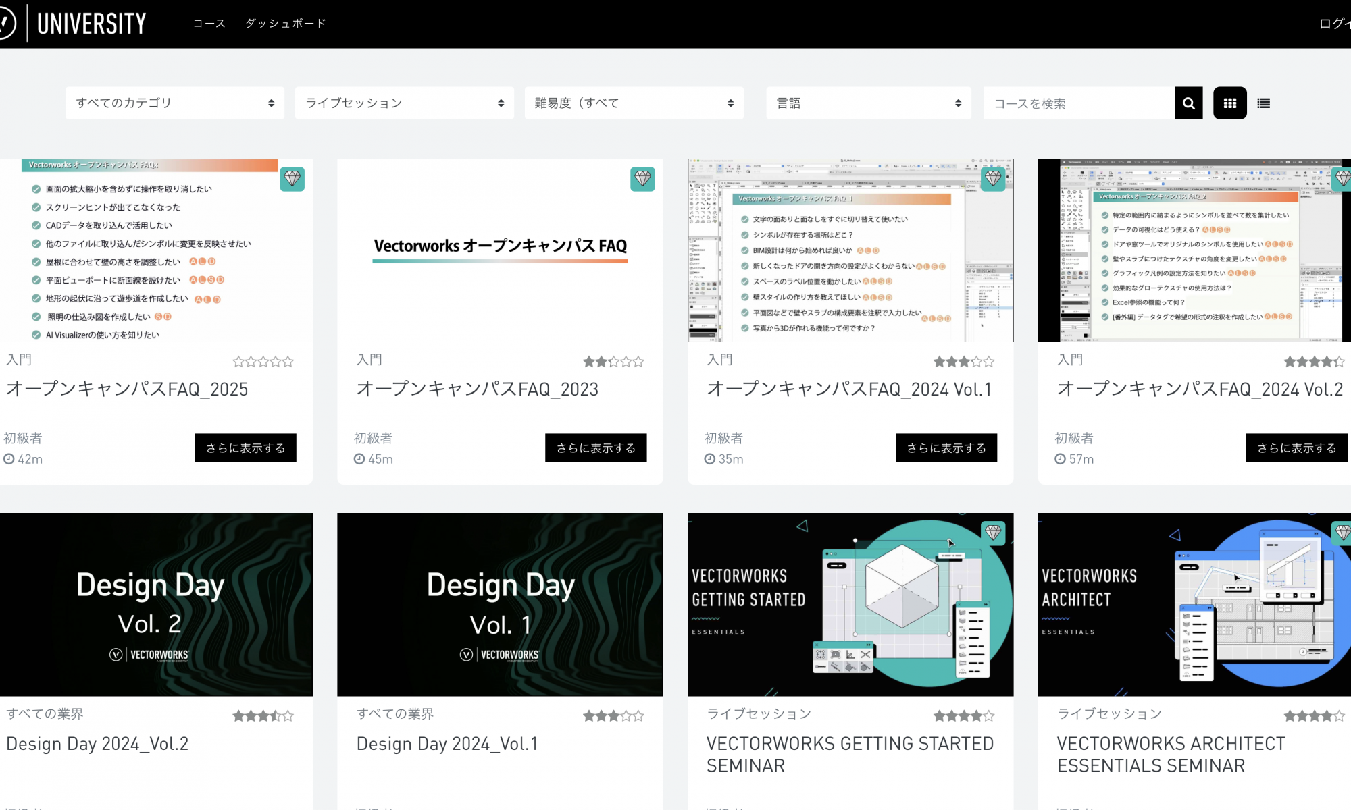Click the diamond badge on FAQ_2023 card

coord(643,179)
